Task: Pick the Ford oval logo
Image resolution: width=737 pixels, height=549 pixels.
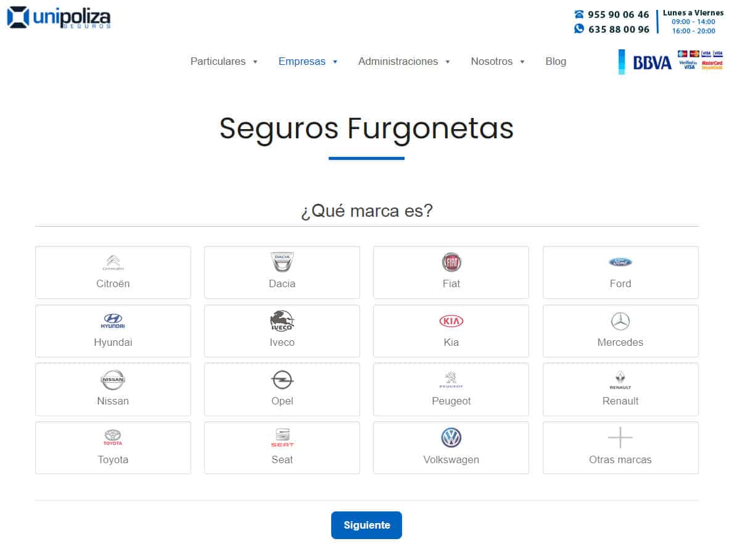Action: pyautogui.click(x=620, y=262)
